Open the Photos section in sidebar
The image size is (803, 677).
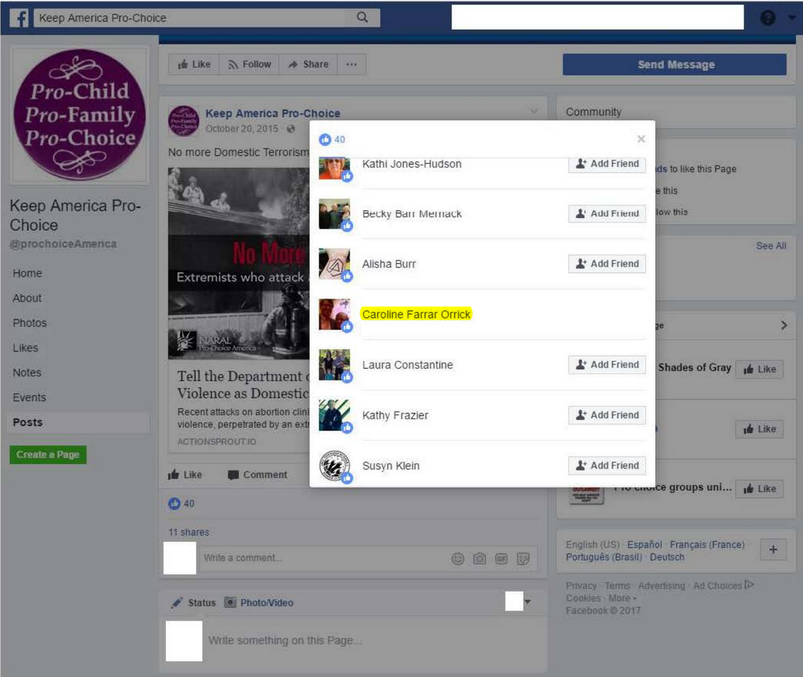29,323
